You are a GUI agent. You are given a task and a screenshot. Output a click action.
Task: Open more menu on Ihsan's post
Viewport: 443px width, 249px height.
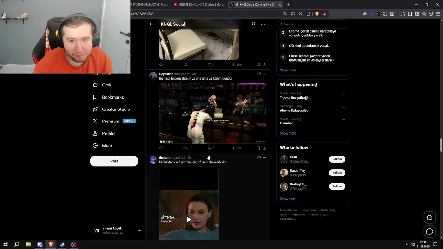pos(264,158)
